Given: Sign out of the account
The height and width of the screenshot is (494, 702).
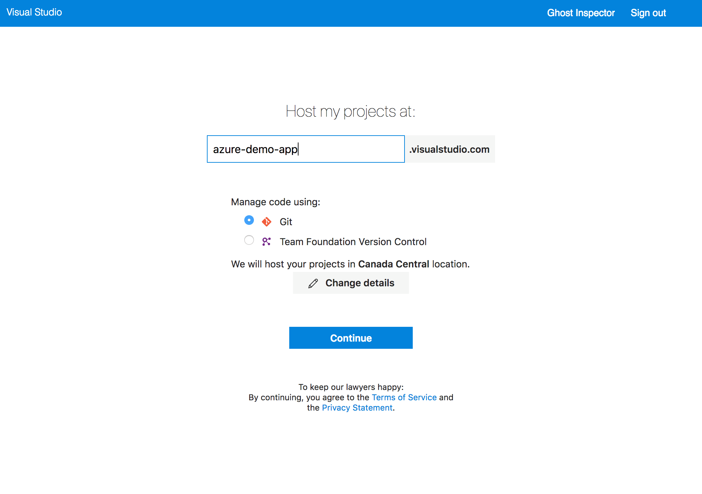Looking at the screenshot, I should click(x=648, y=13).
